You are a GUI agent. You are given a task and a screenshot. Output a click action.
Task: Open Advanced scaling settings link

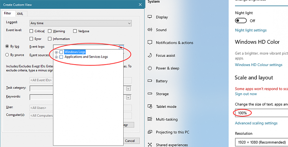(x=256, y=123)
